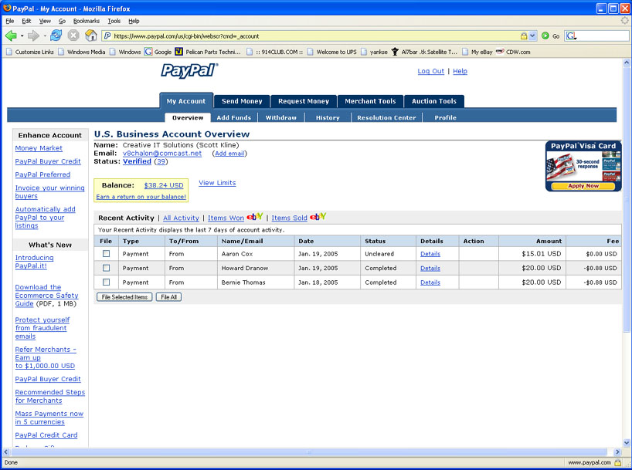Open the Customize Links bookmark
Image resolution: width=632 pixels, height=470 pixels.
tap(30, 52)
